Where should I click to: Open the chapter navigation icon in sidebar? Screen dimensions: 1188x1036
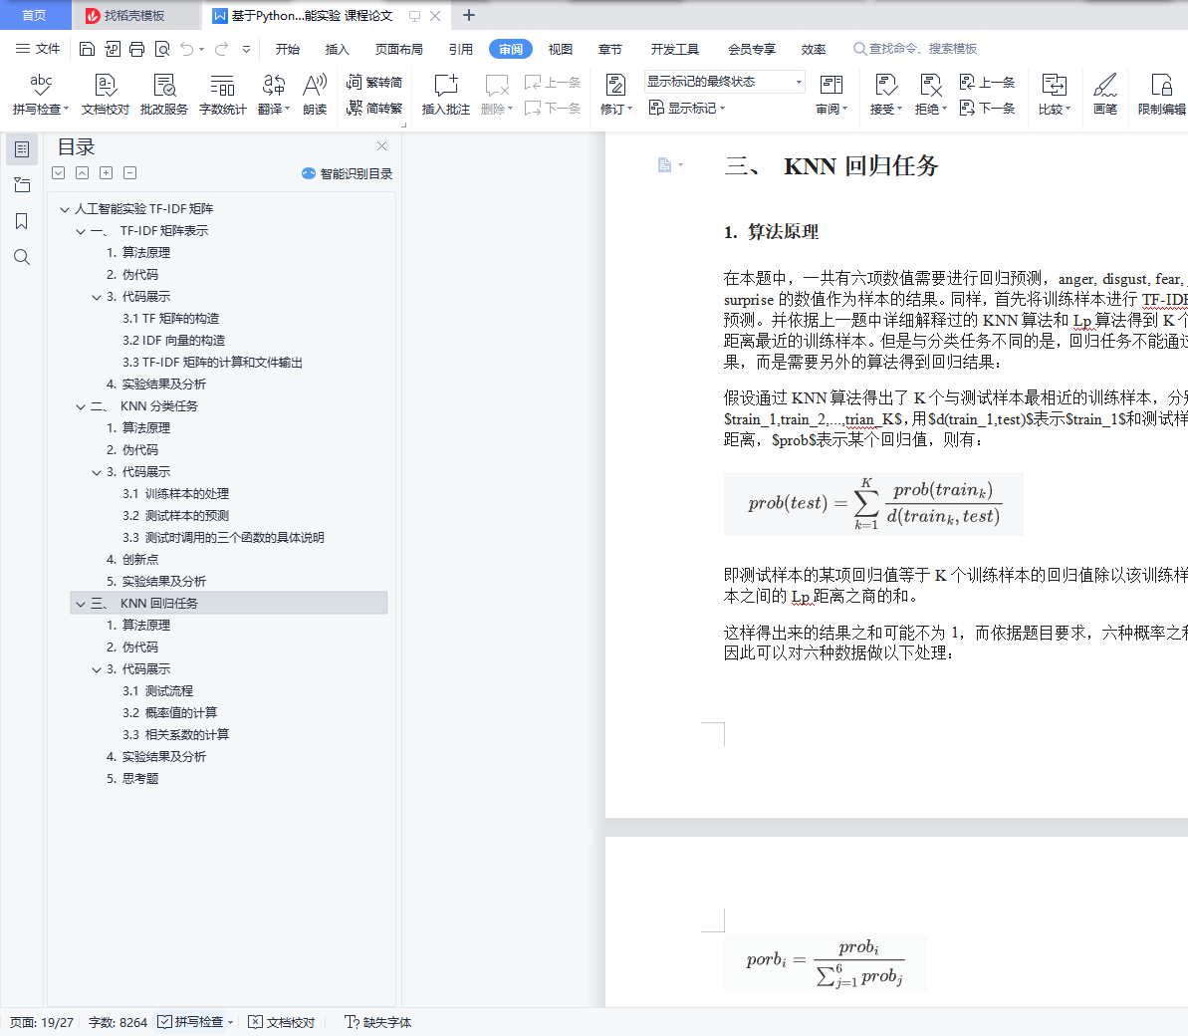(22, 185)
